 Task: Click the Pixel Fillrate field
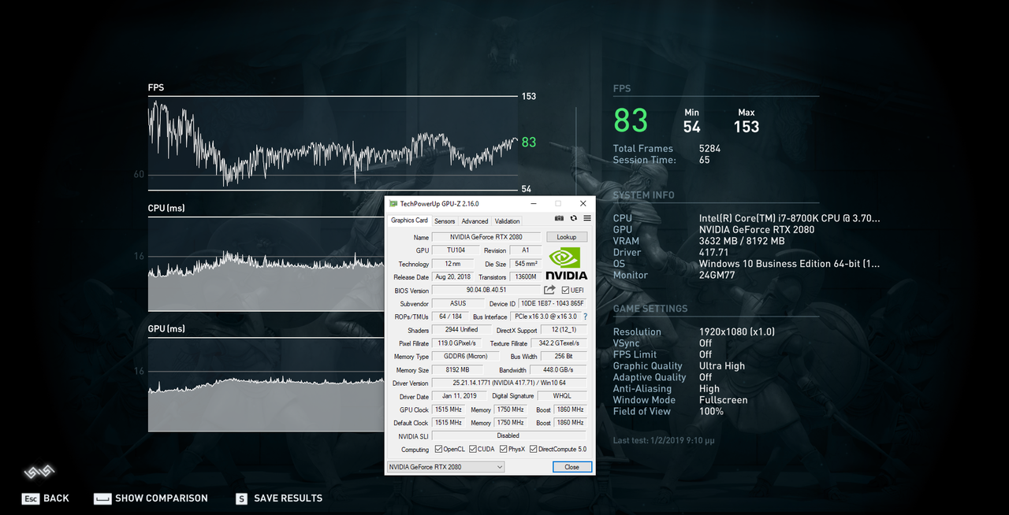point(456,343)
